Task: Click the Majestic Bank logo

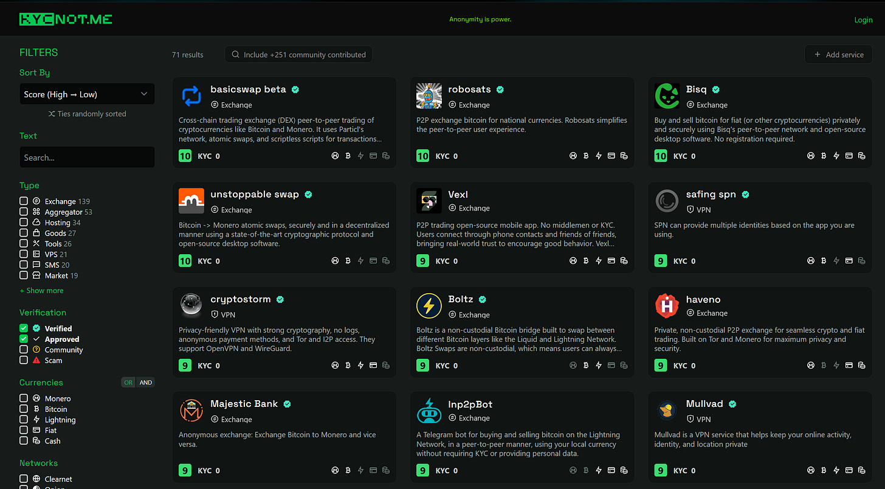Action: [191, 411]
